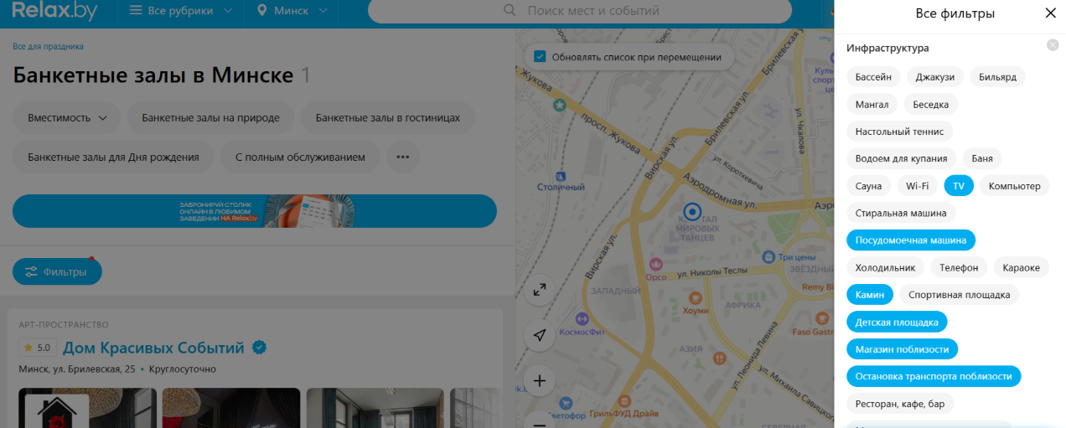Enable the Компьютер filter chip
1066x428 pixels.
click(x=1015, y=186)
